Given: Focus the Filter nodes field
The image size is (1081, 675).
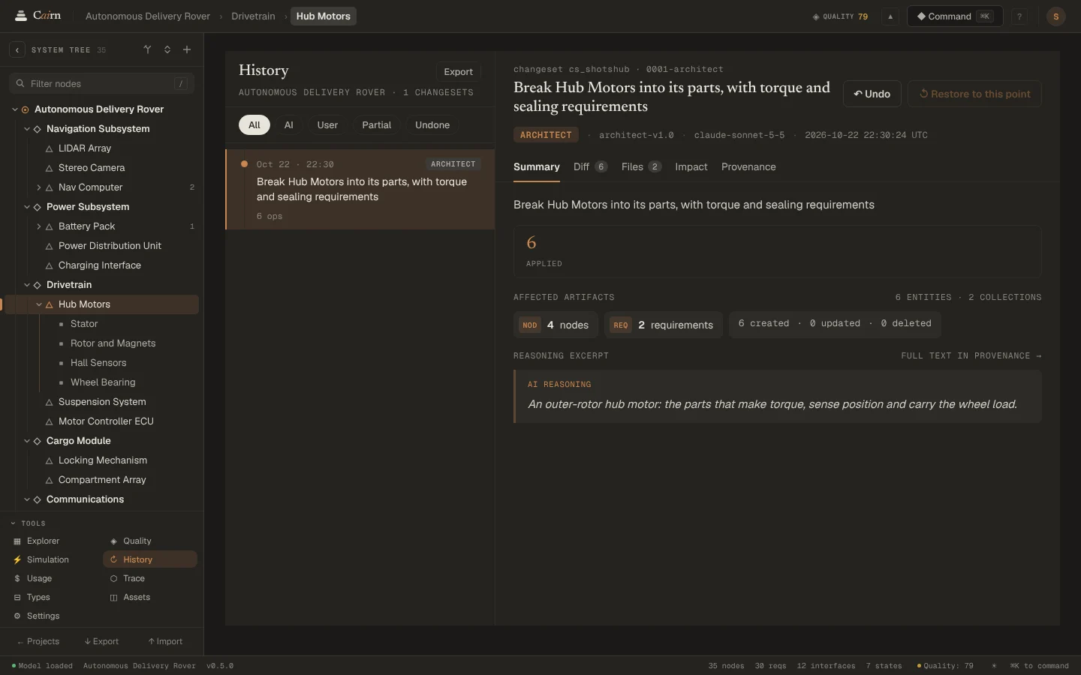Looking at the screenshot, I should coord(101,83).
